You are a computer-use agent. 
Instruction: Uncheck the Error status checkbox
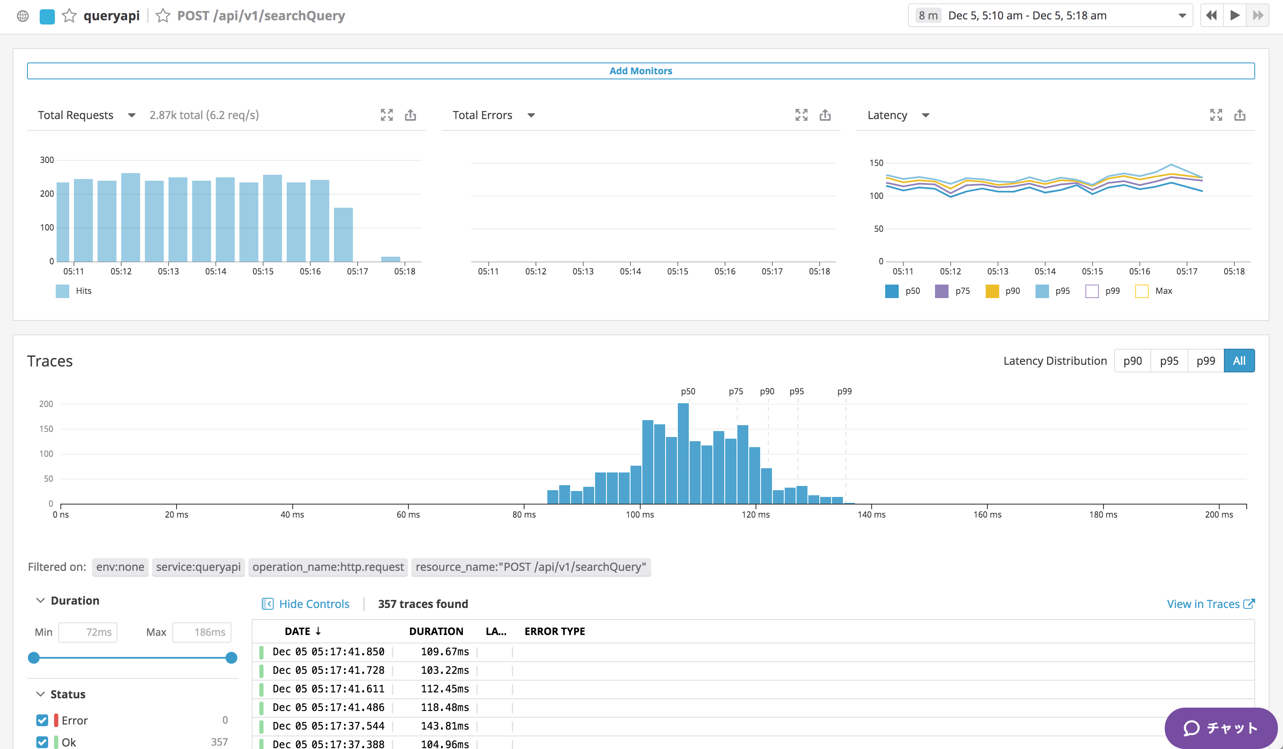[x=42, y=720]
